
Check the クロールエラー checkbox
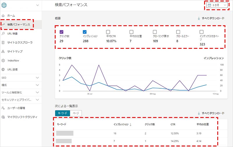click(x=178, y=32)
